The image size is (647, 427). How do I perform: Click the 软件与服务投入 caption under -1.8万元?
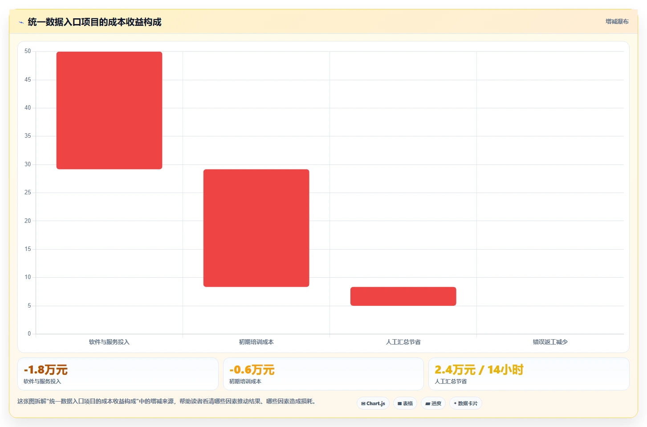[42, 382]
